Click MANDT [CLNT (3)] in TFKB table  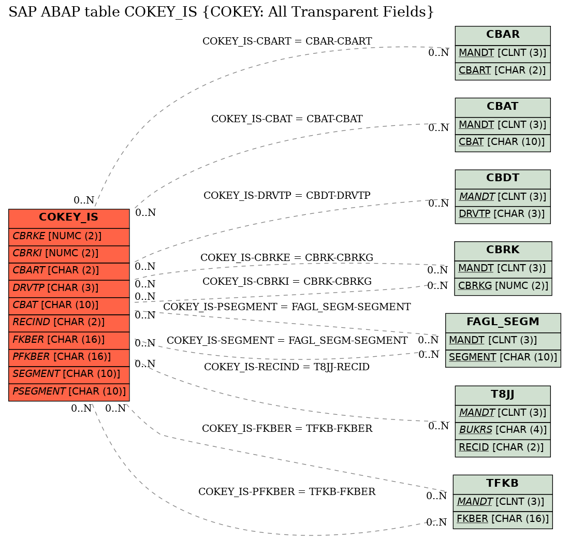click(x=503, y=503)
